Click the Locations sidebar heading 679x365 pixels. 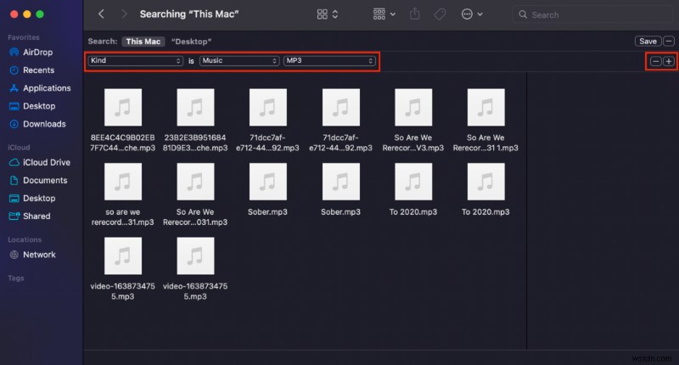click(25, 240)
